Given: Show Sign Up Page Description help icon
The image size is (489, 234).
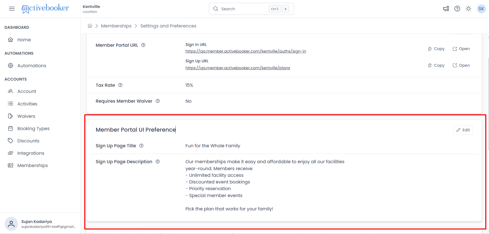Looking at the screenshot, I should pyautogui.click(x=158, y=162).
